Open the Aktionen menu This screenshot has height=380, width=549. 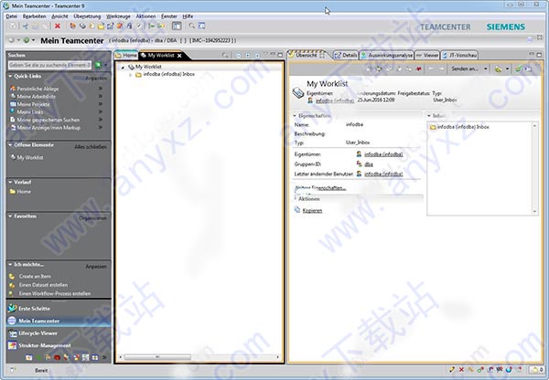pos(145,16)
